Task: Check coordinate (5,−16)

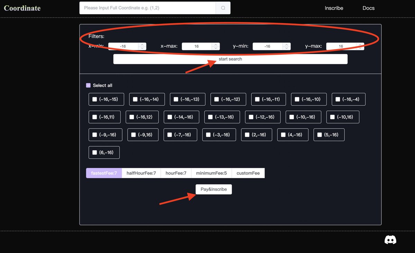Action: coord(320,135)
